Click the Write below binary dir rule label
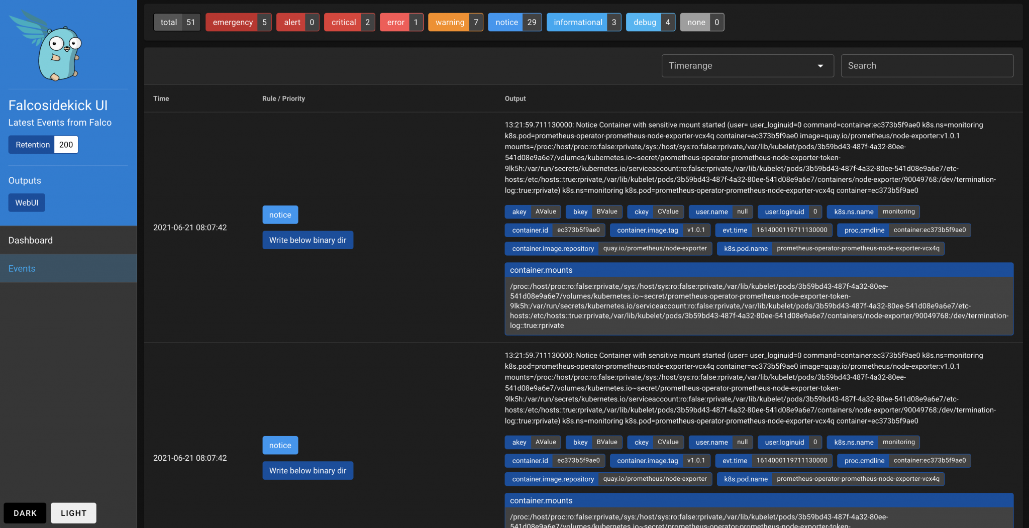This screenshot has width=1029, height=528. [307, 240]
